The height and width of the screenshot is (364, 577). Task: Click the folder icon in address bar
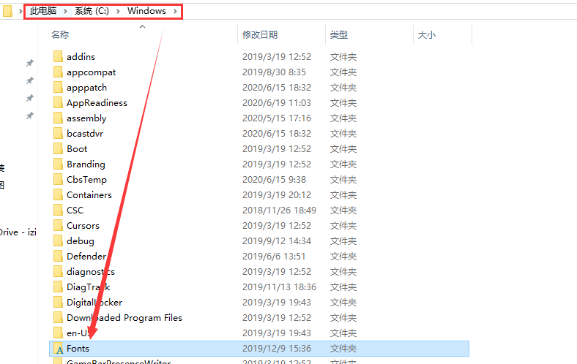pyautogui.click(x=8, y=11)
